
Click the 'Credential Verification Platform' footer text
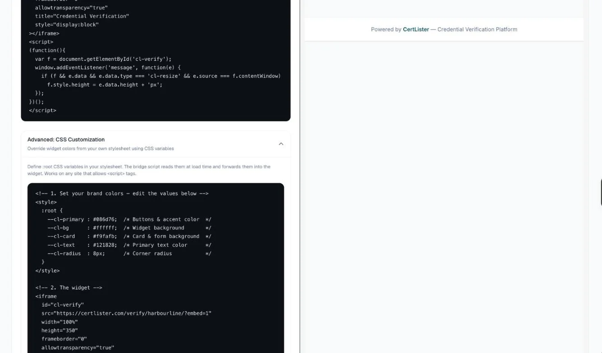477,29
